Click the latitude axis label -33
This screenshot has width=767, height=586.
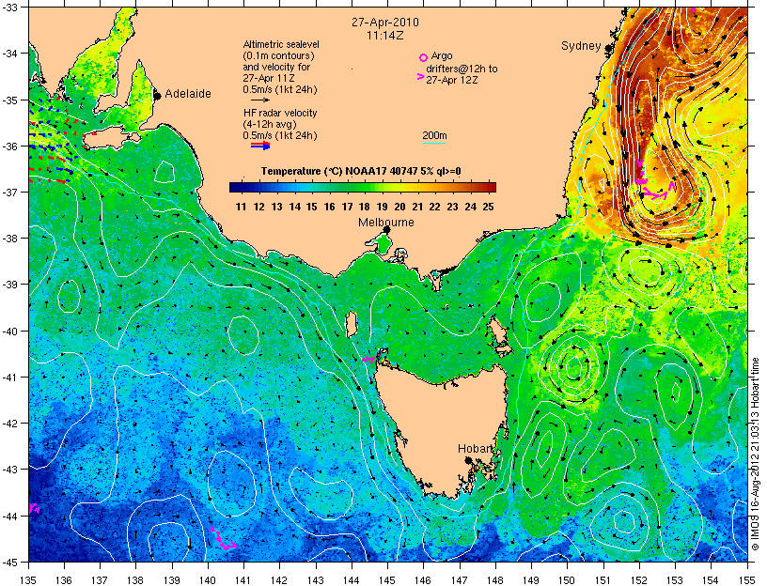(10, 8)
